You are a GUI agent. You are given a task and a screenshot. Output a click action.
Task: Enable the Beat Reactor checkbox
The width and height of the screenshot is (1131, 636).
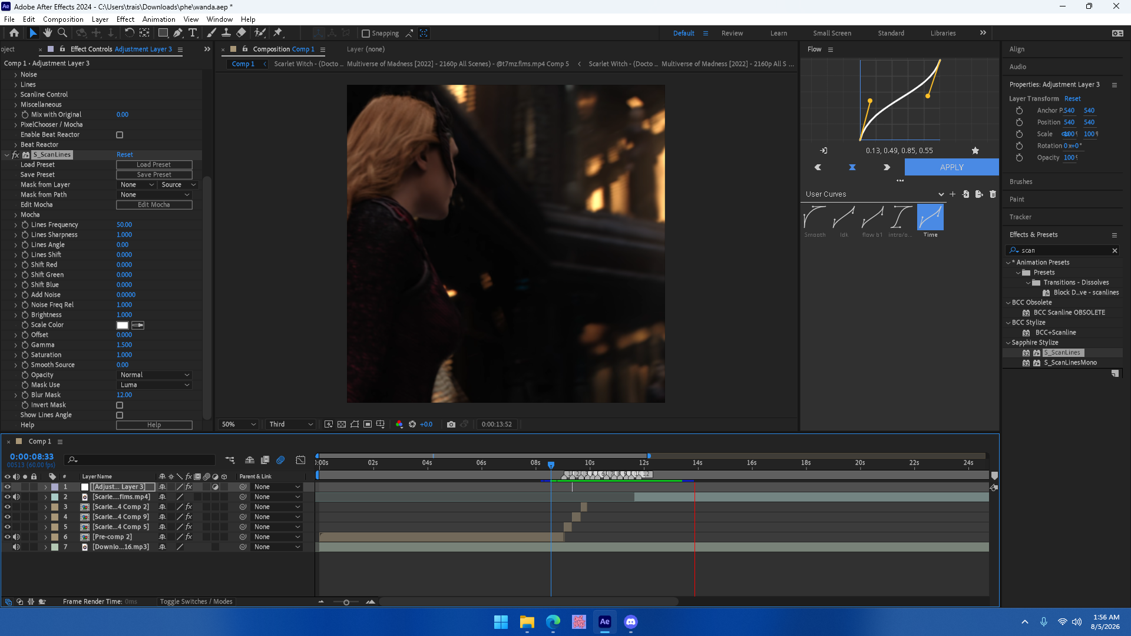(x=120, y=135)
